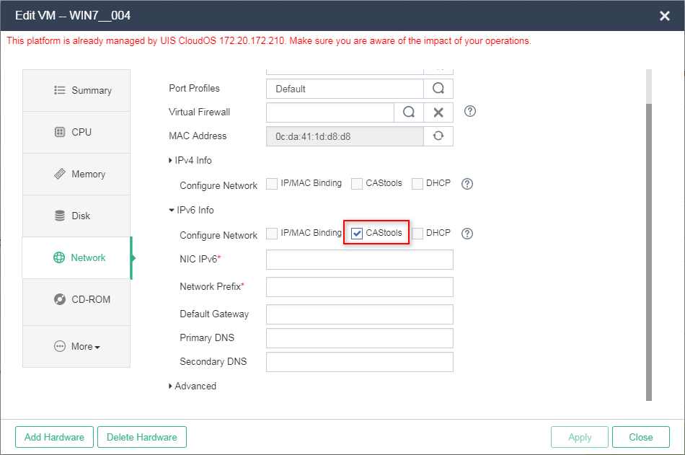
Task: Click the Delete Hardware button
Action: pos(142,437)
